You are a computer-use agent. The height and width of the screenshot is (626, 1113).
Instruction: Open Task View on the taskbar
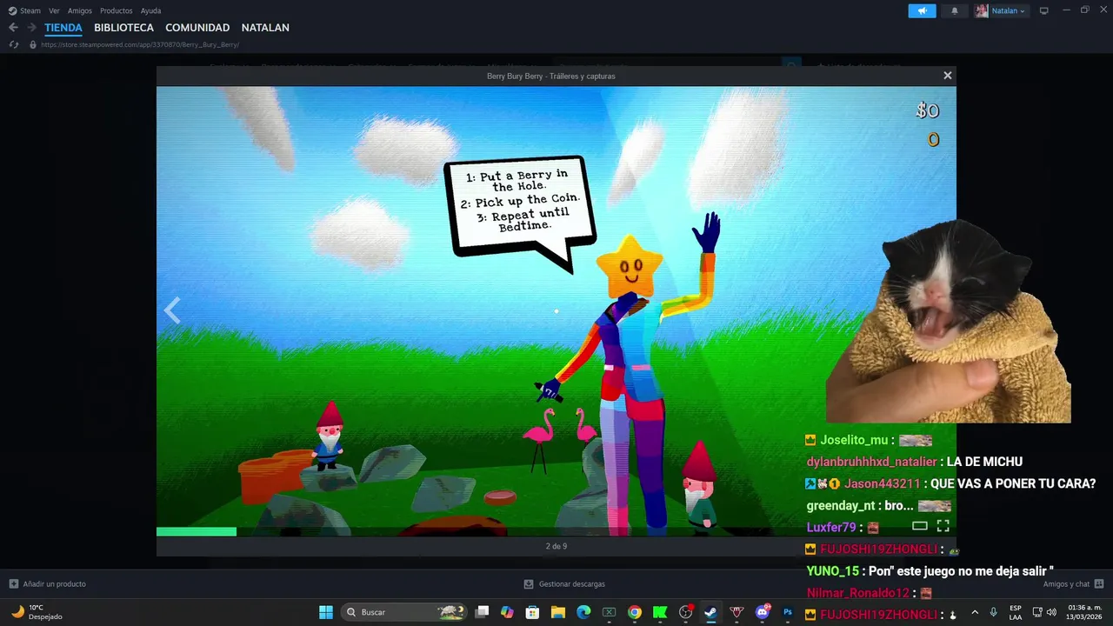482,612
